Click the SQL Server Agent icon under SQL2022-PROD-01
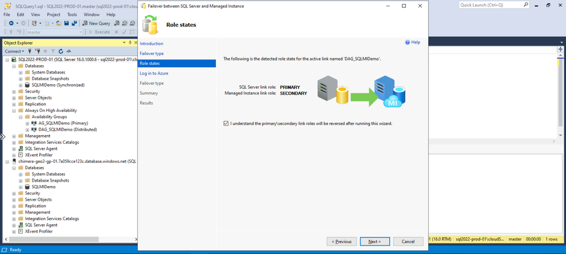566x254 pixels. pyautogui.click(x=20, y=148)
